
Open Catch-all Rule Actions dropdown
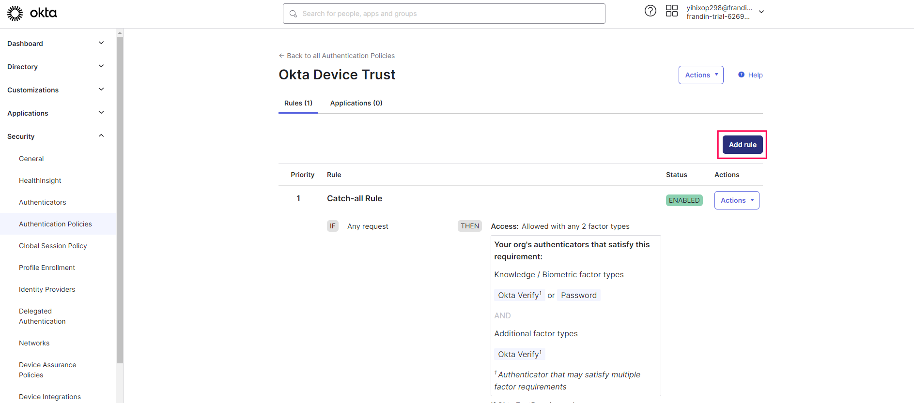[x=736, y=200]
